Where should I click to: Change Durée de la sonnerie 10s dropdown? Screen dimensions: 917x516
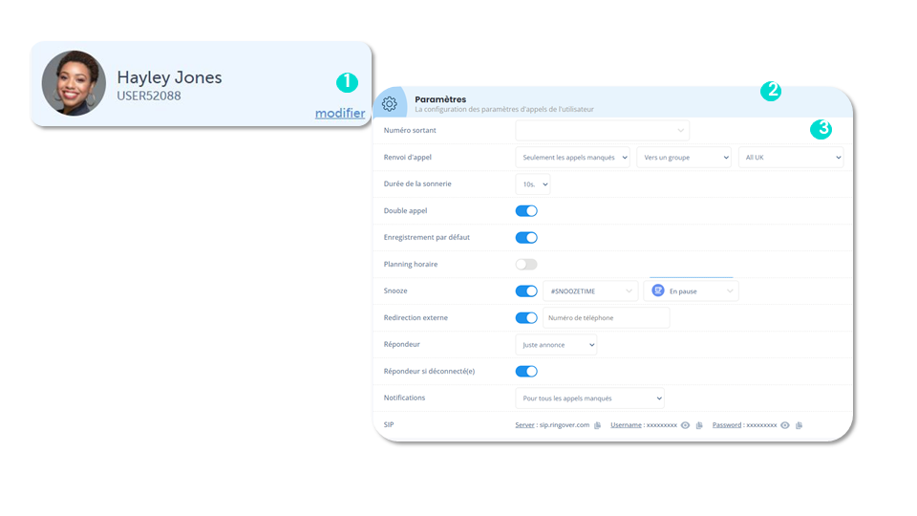533,184
